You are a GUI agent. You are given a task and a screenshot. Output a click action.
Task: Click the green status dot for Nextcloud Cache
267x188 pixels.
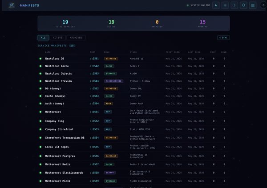point(40,66)
